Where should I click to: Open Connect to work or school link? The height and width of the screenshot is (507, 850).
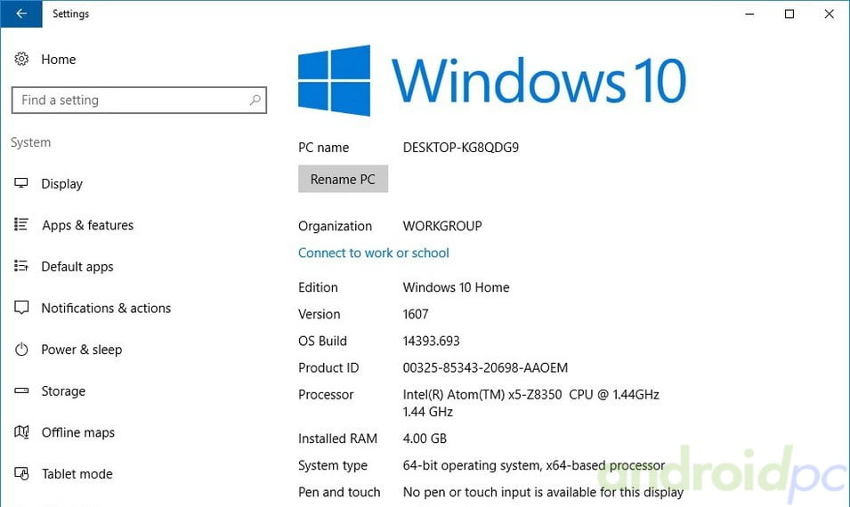coord(374,253)
